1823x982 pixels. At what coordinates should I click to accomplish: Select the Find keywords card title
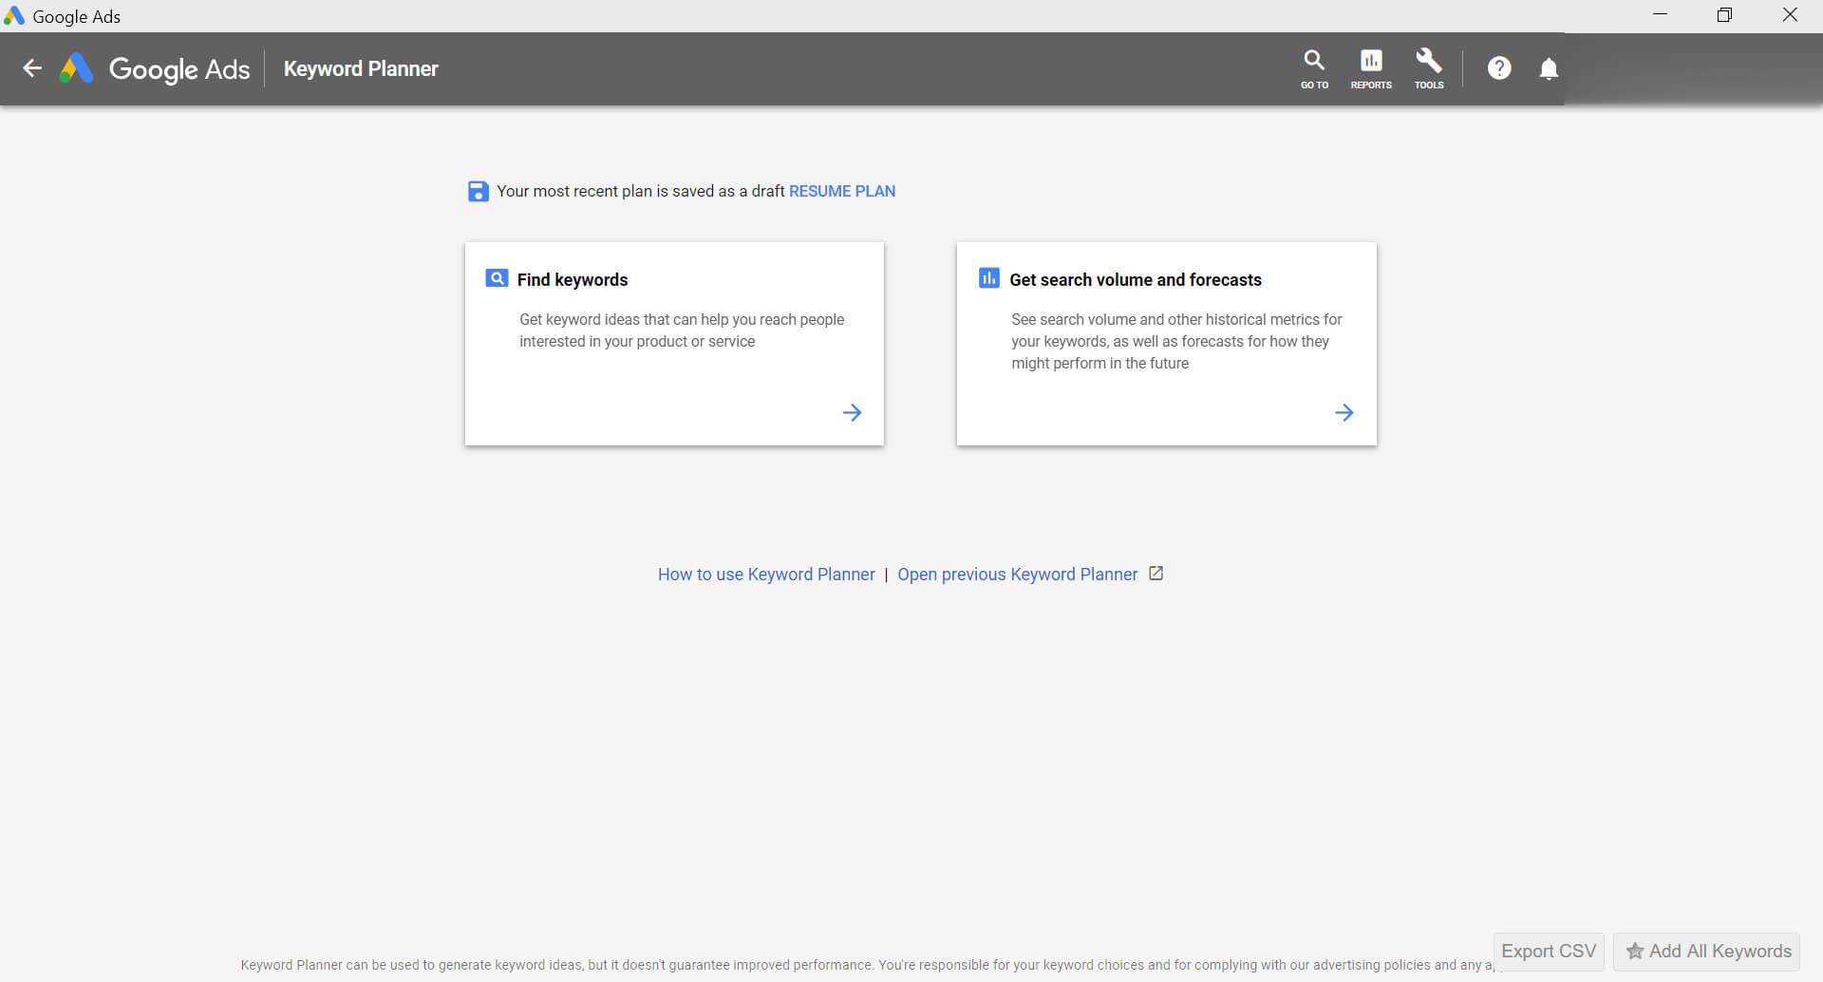pyautogui.click(x=573, y=280)
